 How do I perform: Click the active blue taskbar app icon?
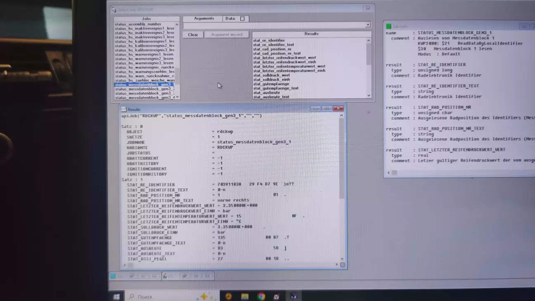(x=293, y=296)
